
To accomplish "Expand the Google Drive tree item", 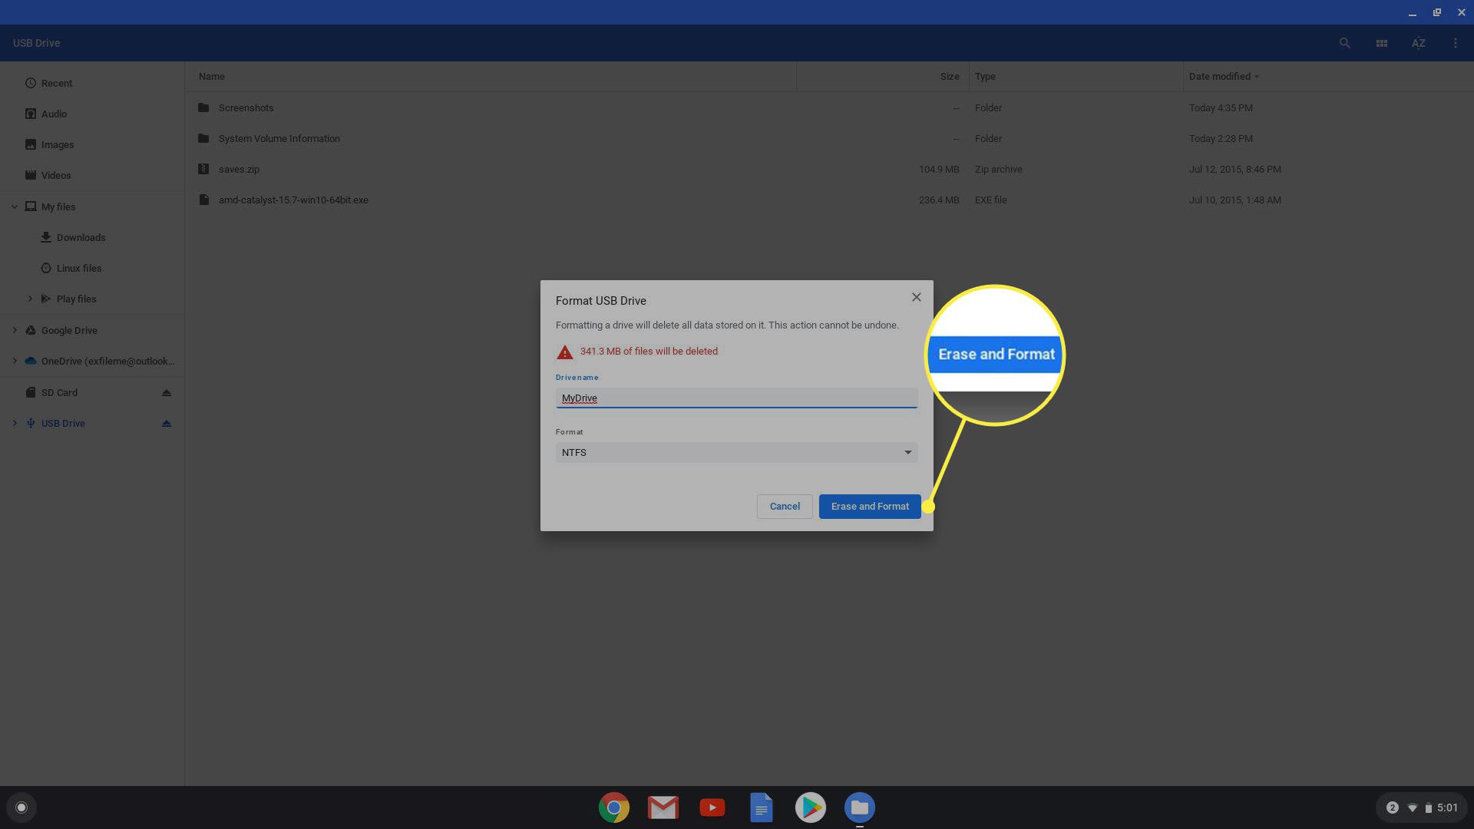I will tap(14, 331).
